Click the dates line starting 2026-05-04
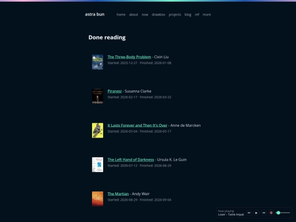The image size is (296, 222). point(139,132)
